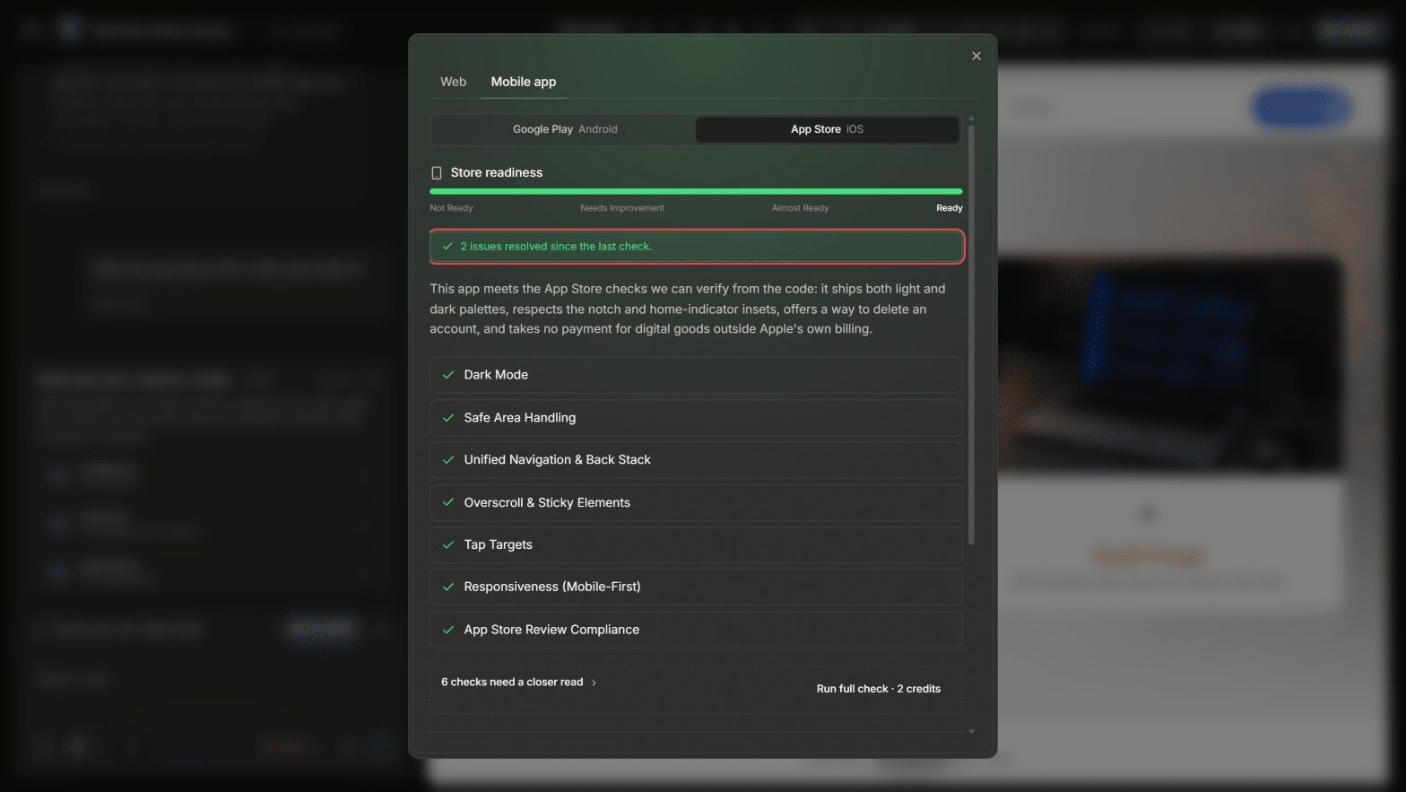Click App Store Review Compliance checkmark icon

(x=448, y=631)
